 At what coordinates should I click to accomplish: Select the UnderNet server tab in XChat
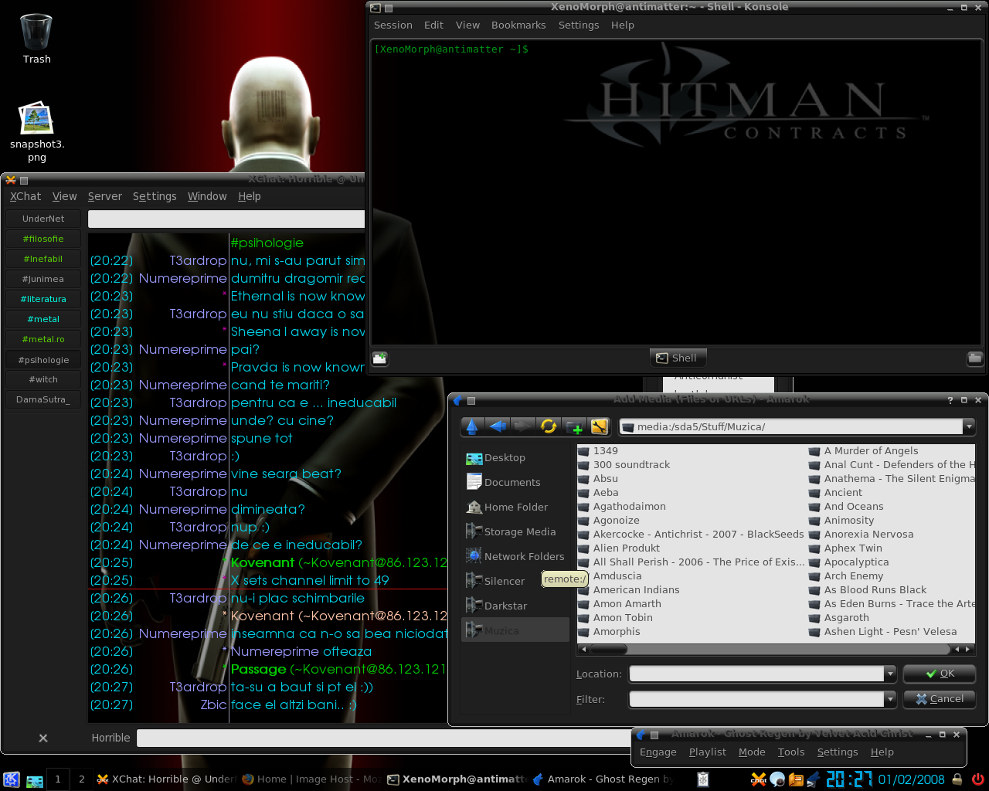43,219
